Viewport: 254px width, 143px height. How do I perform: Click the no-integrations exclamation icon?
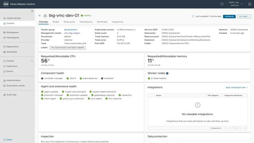198,105
